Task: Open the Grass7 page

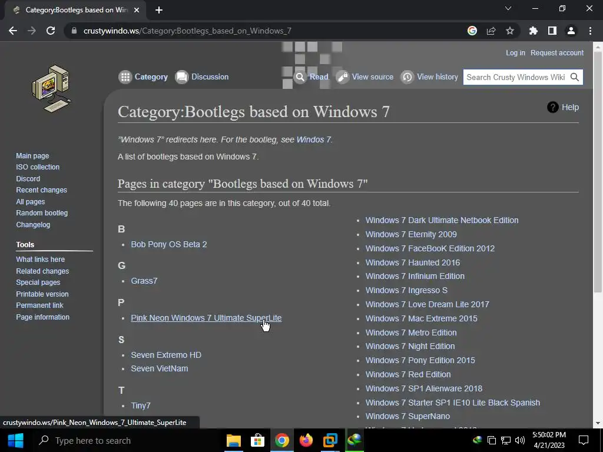Action: [x=144, y=281]
